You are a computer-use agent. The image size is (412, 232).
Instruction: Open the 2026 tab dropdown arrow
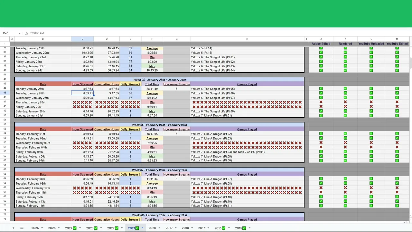click(42, 228)
